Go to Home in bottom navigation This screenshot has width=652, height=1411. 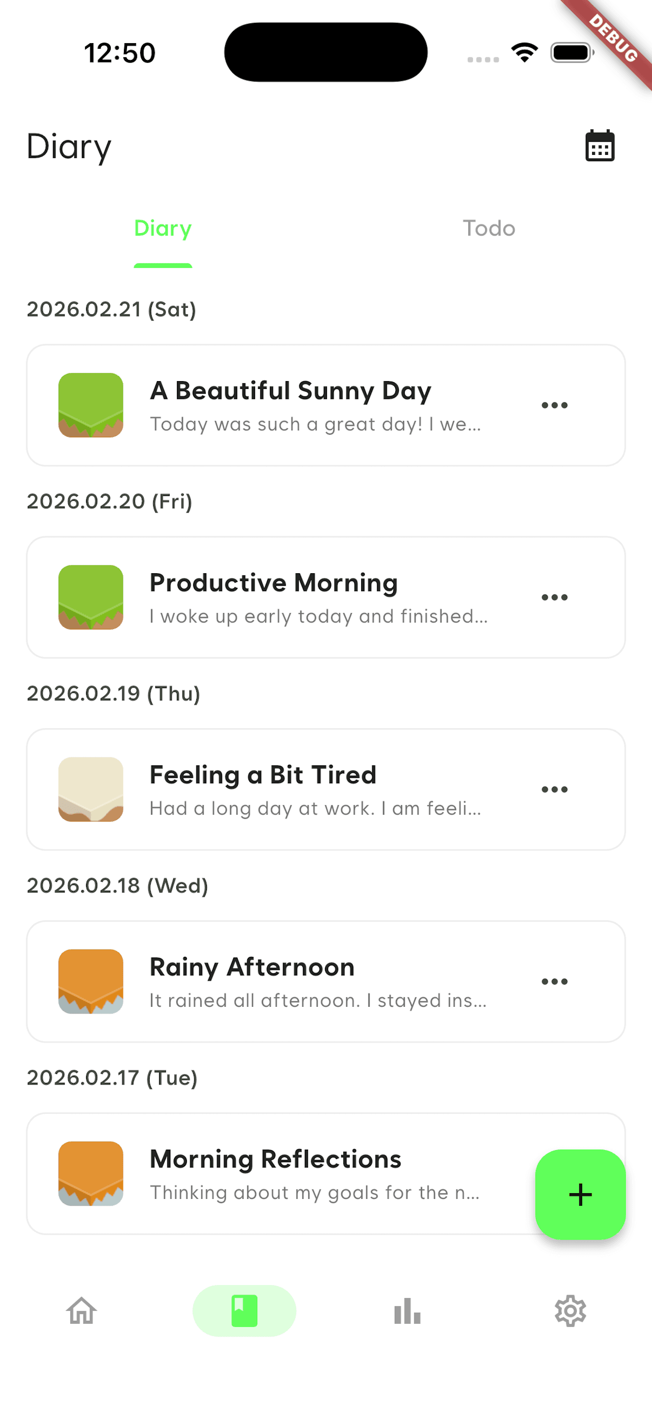(82, 1311)
